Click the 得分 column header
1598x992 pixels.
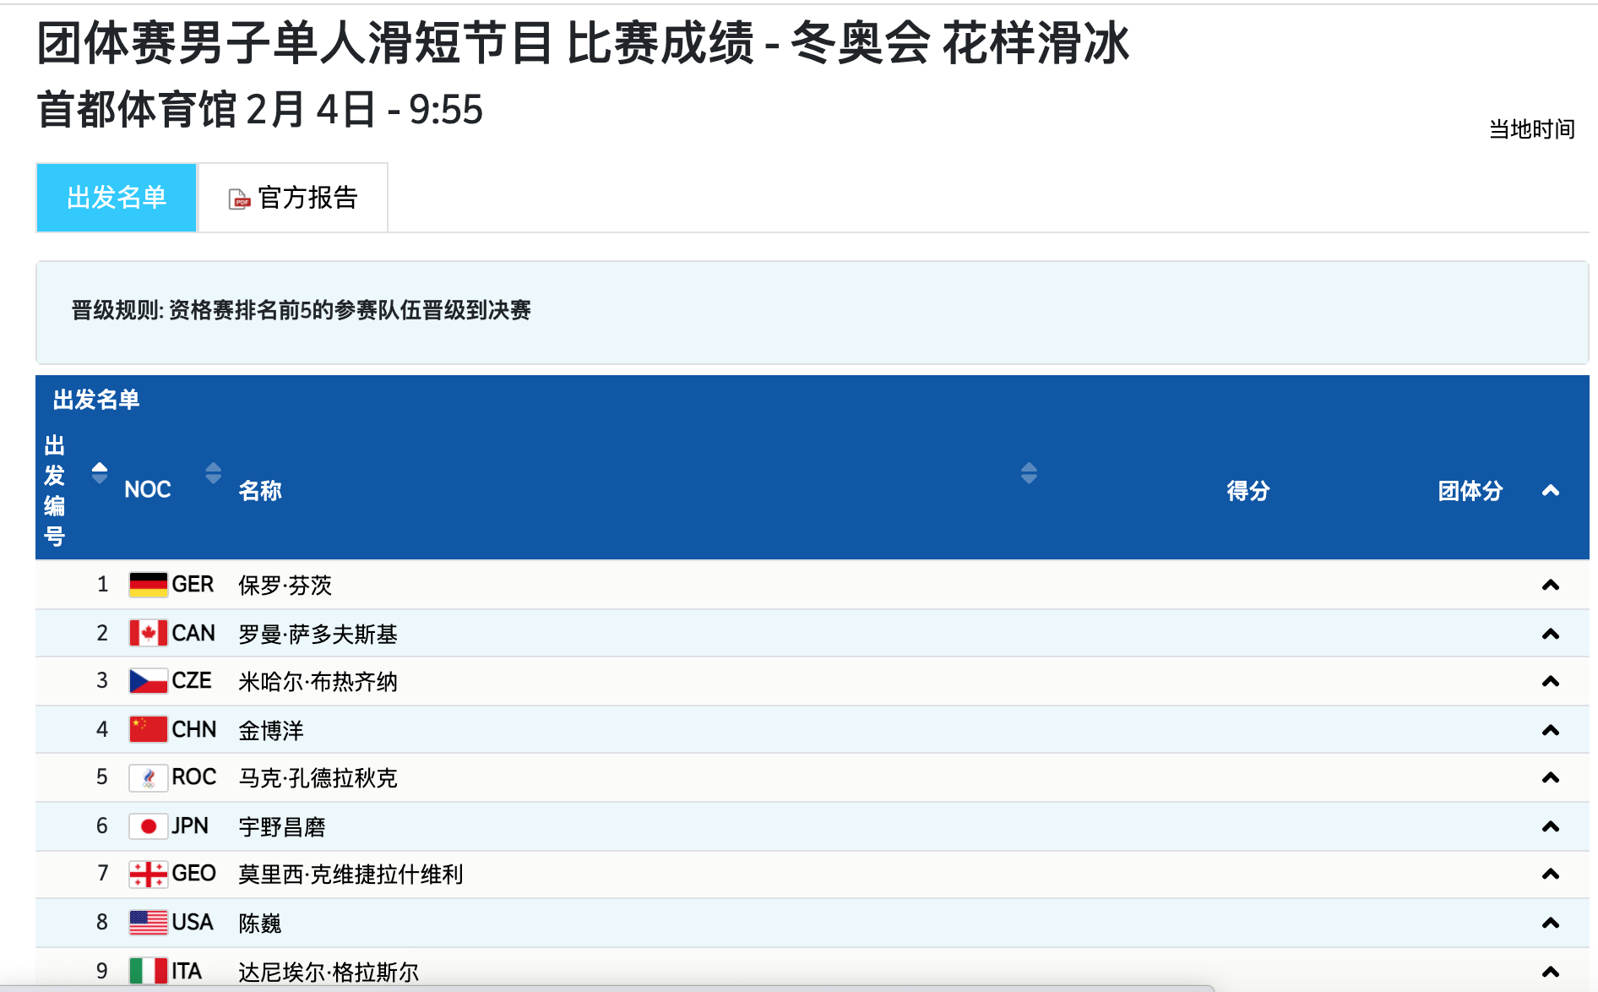tap(1247, 491)
